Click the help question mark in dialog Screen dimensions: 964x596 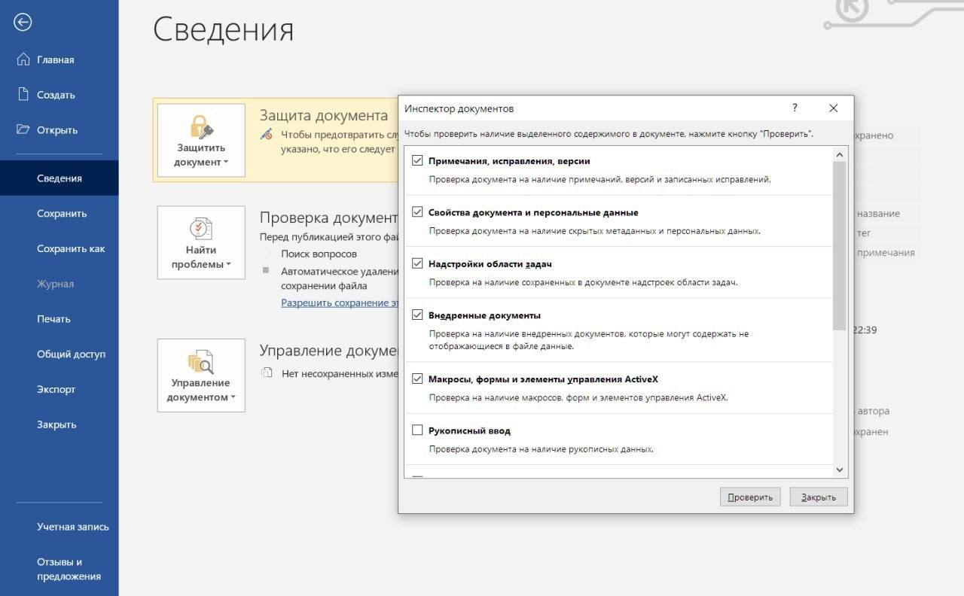click(795, 108)
